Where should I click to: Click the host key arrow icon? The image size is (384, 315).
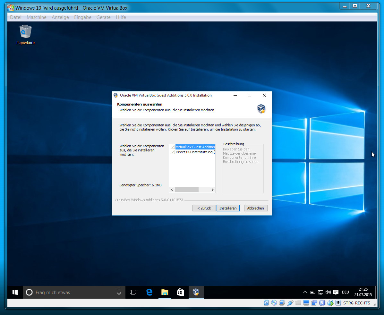338,303
